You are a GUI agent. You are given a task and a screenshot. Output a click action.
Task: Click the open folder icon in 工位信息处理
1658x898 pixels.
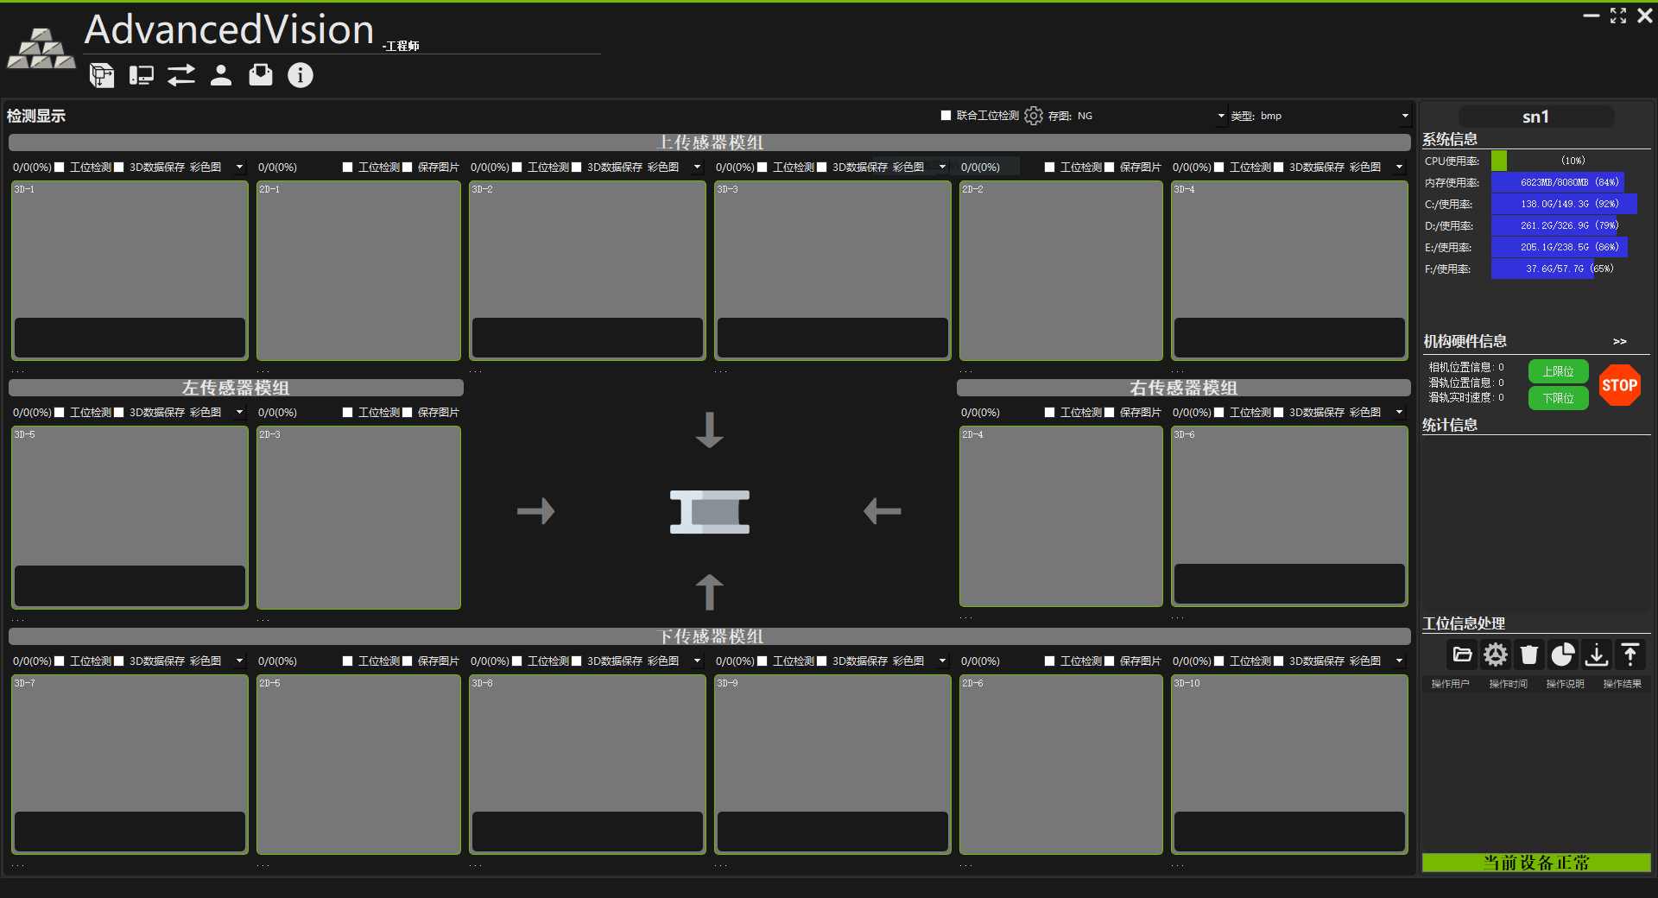(1462, 655)
